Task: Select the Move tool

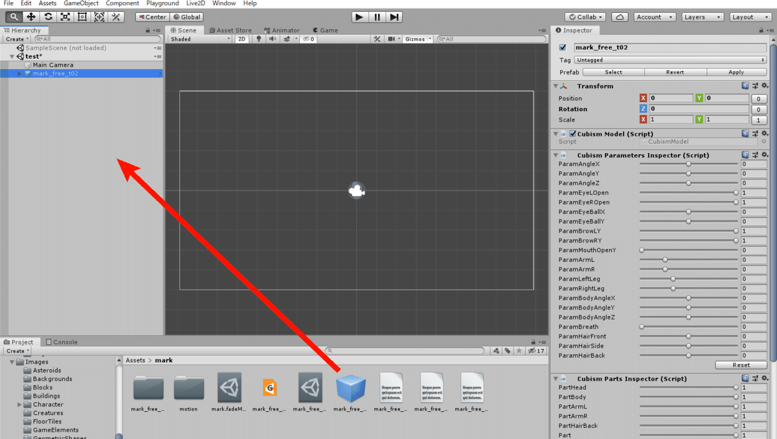Action: [30, 17]
